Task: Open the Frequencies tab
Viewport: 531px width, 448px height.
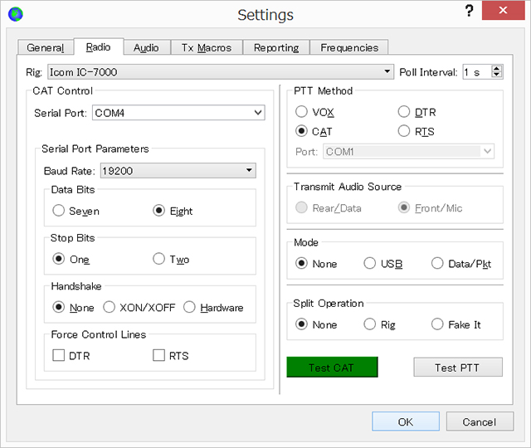Action: coord(349,48)
